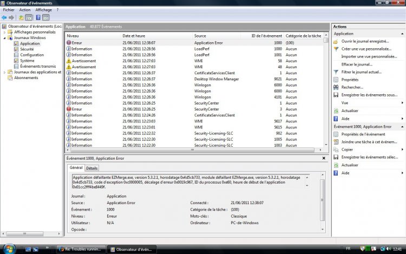Click the Rechercher binoculars icon
Image resolution: width=406 pixels, height=254 pixels.
[x=336, y=87]
